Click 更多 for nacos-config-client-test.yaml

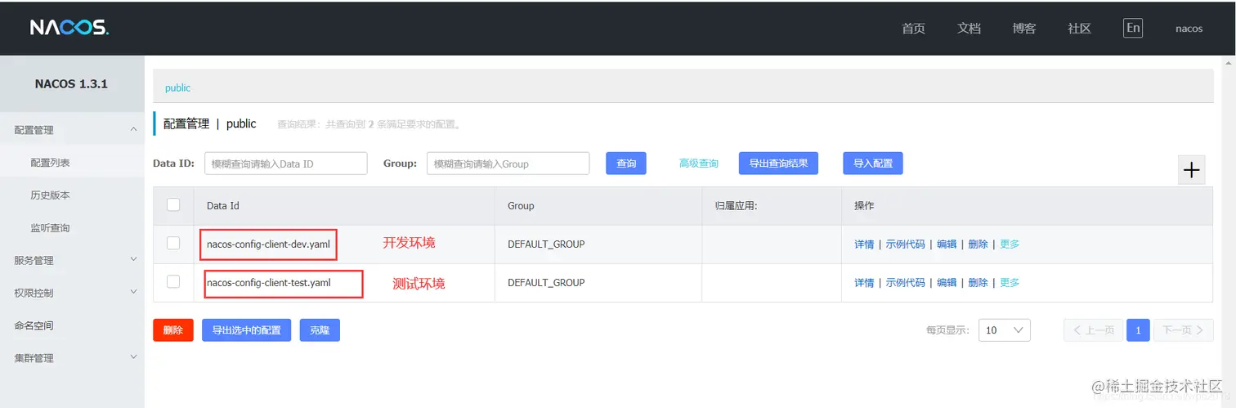click(1010, 283)
